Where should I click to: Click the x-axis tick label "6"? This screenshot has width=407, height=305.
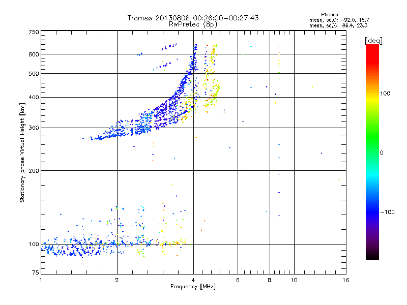pyautogui.click(x=238, y=280)
